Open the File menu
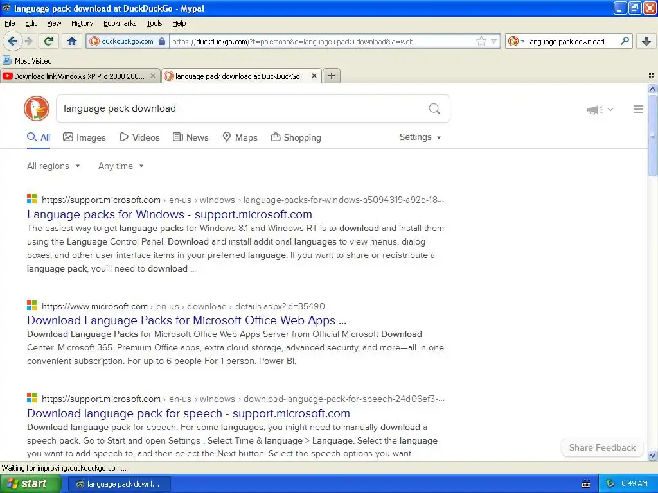Viewport: 658px width, 493px height. 10,23
